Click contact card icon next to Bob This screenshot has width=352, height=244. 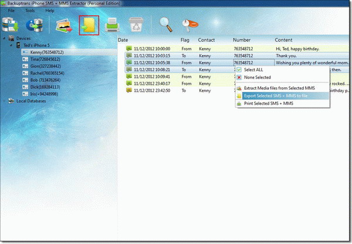click(25, 80)
